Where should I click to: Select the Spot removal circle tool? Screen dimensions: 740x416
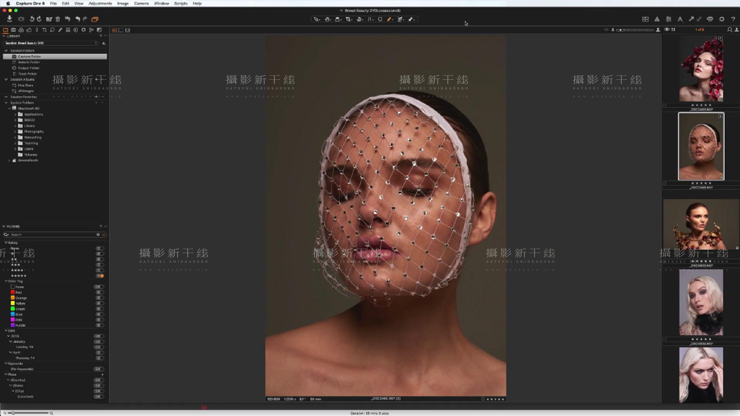380,19
